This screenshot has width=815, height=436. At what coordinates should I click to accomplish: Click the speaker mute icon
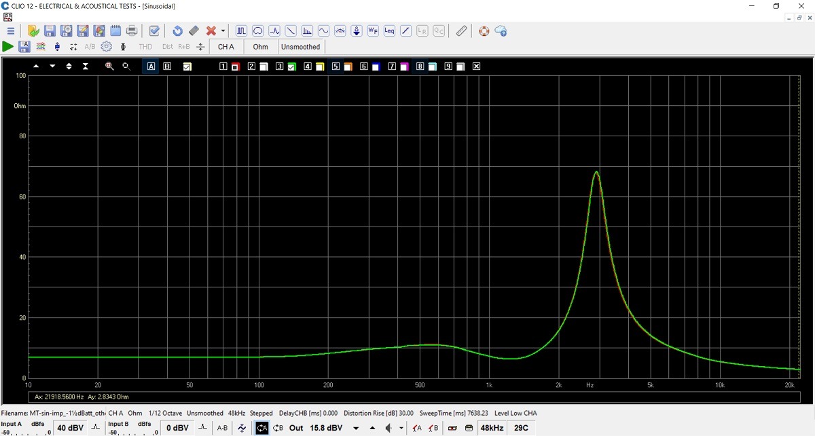[x=389, y=428]
